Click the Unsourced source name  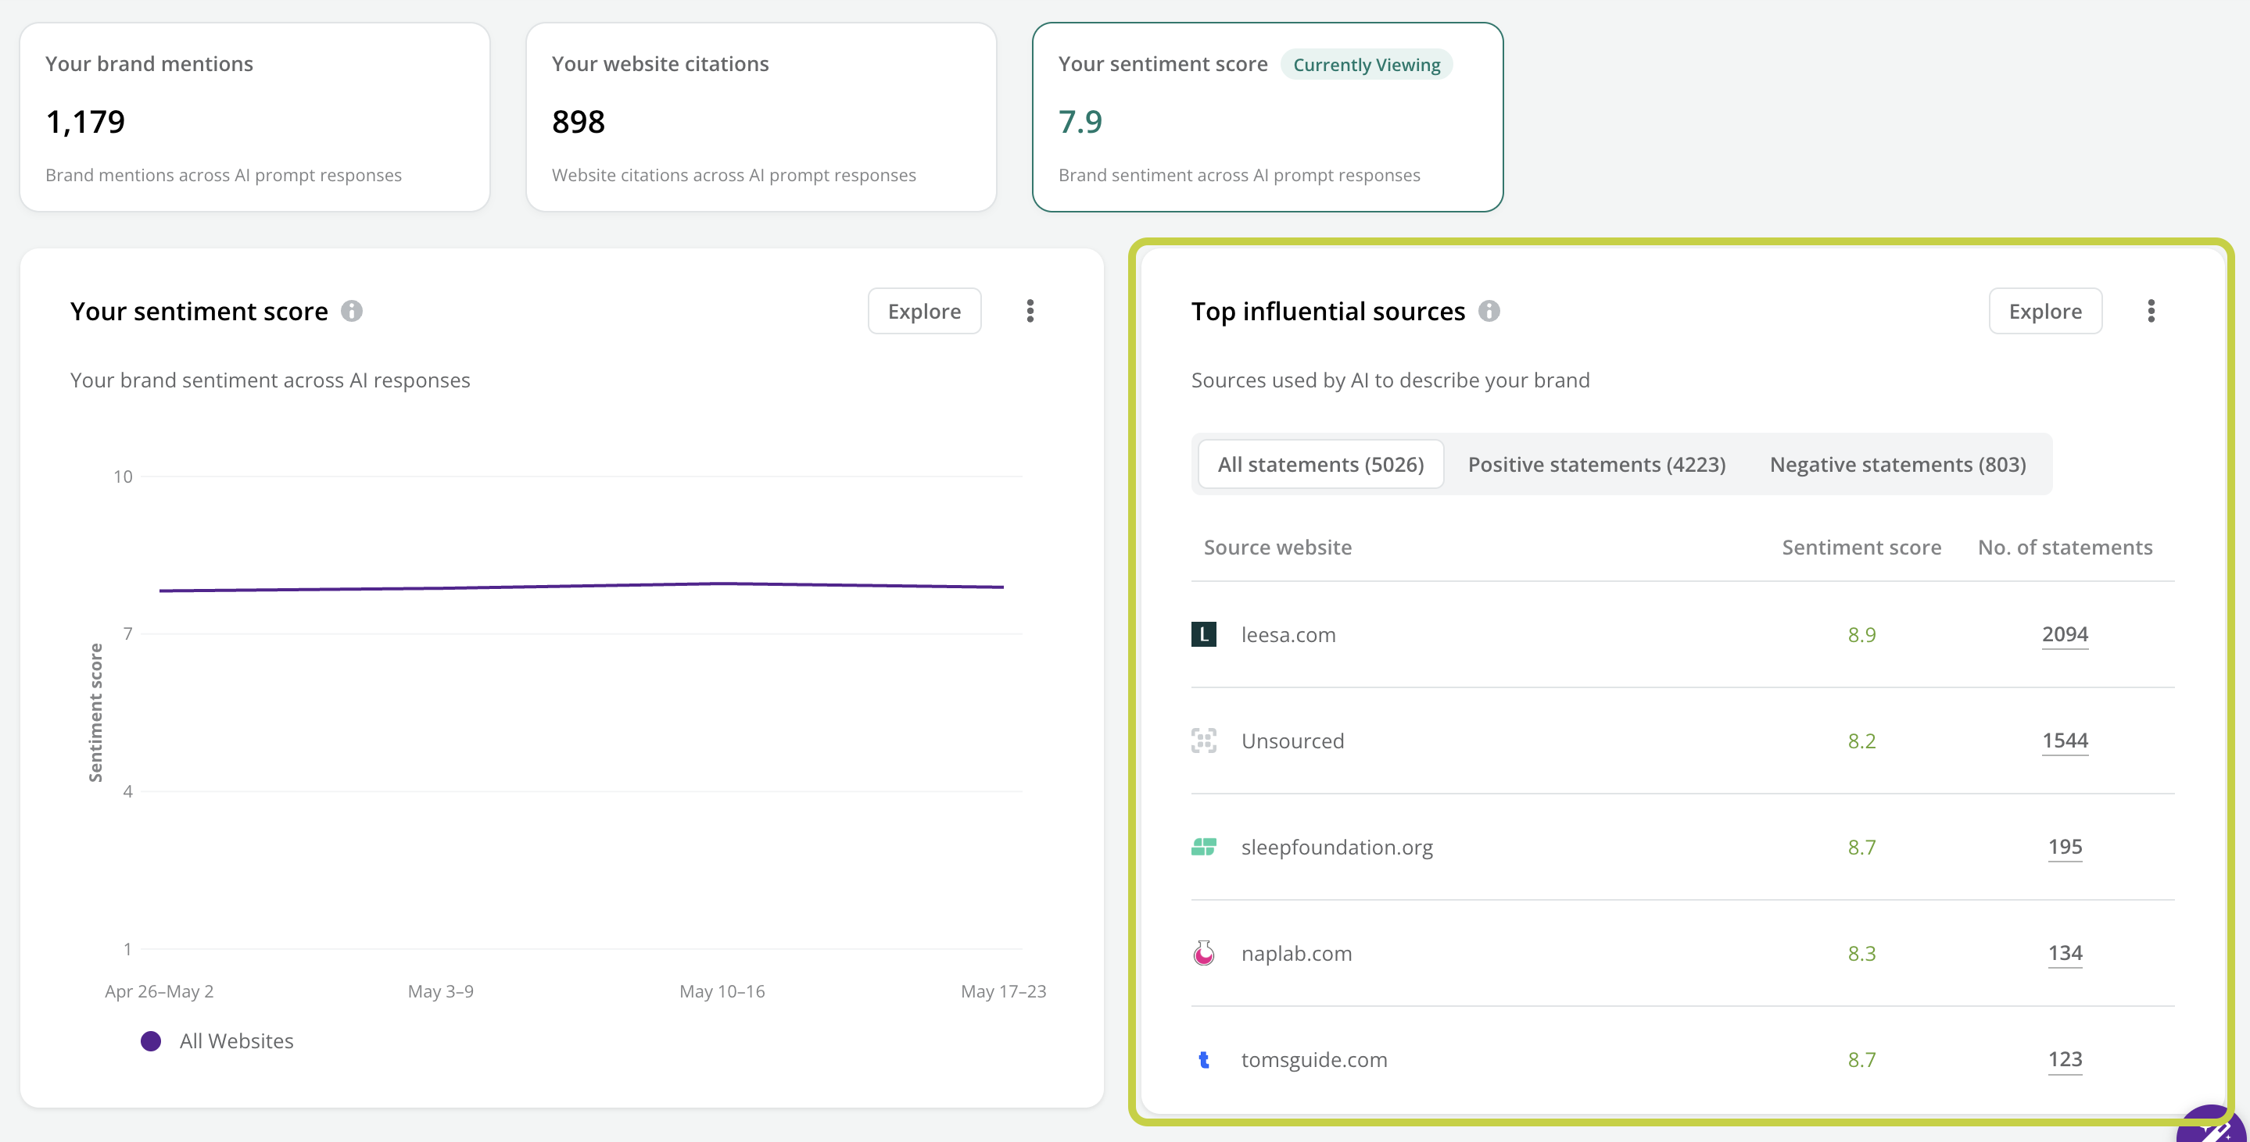click(x=1293, y=741)
